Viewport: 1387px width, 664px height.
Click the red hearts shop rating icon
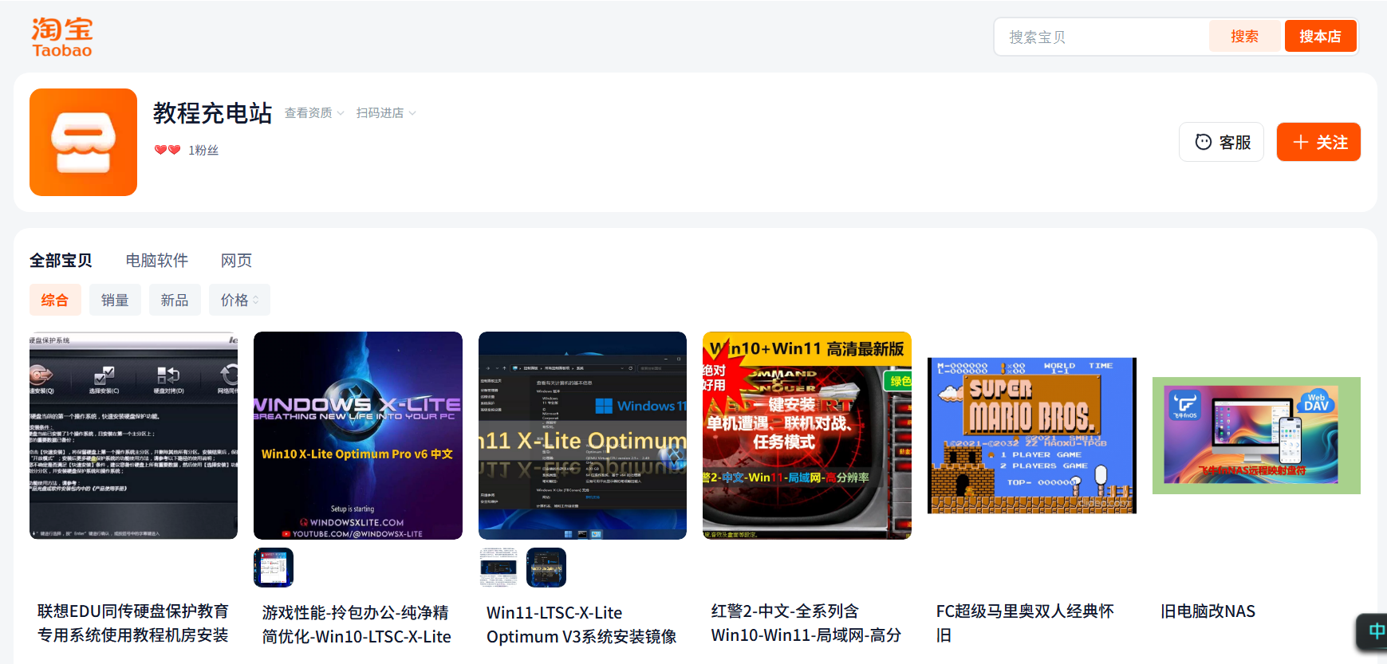click(x=167, y=150)
